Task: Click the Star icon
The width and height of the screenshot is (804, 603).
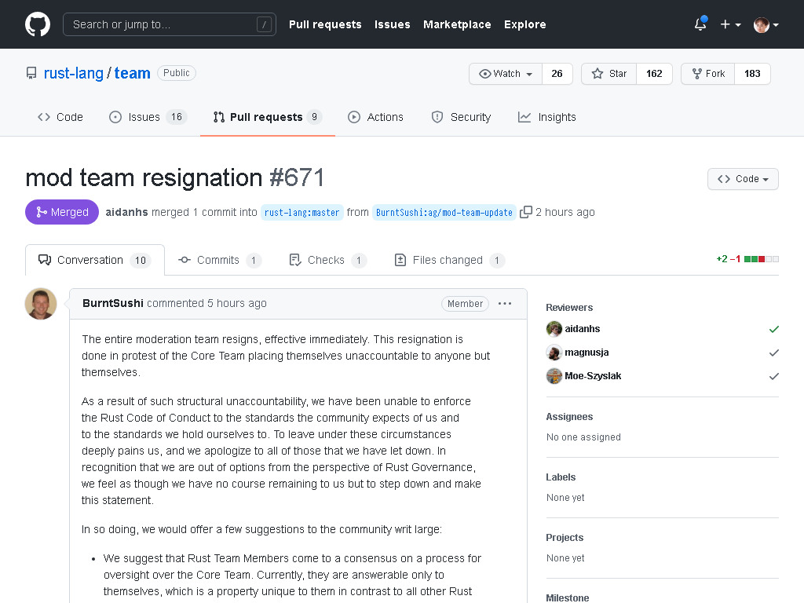Action: point(598,74)
